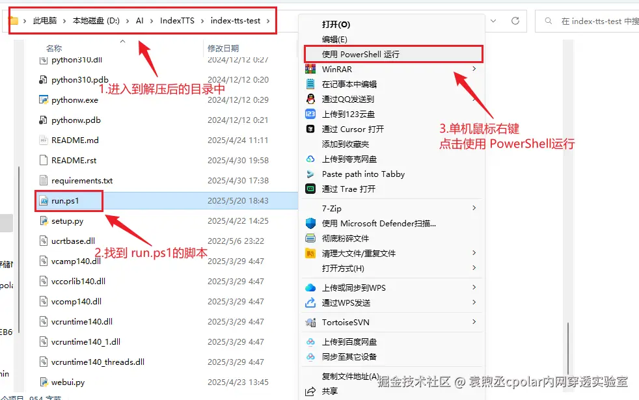Go to AI folder in breadcrumb

point(139,20)
